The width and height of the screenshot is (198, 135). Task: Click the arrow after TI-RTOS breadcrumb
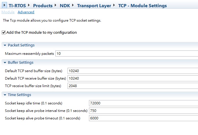[29, 5]
